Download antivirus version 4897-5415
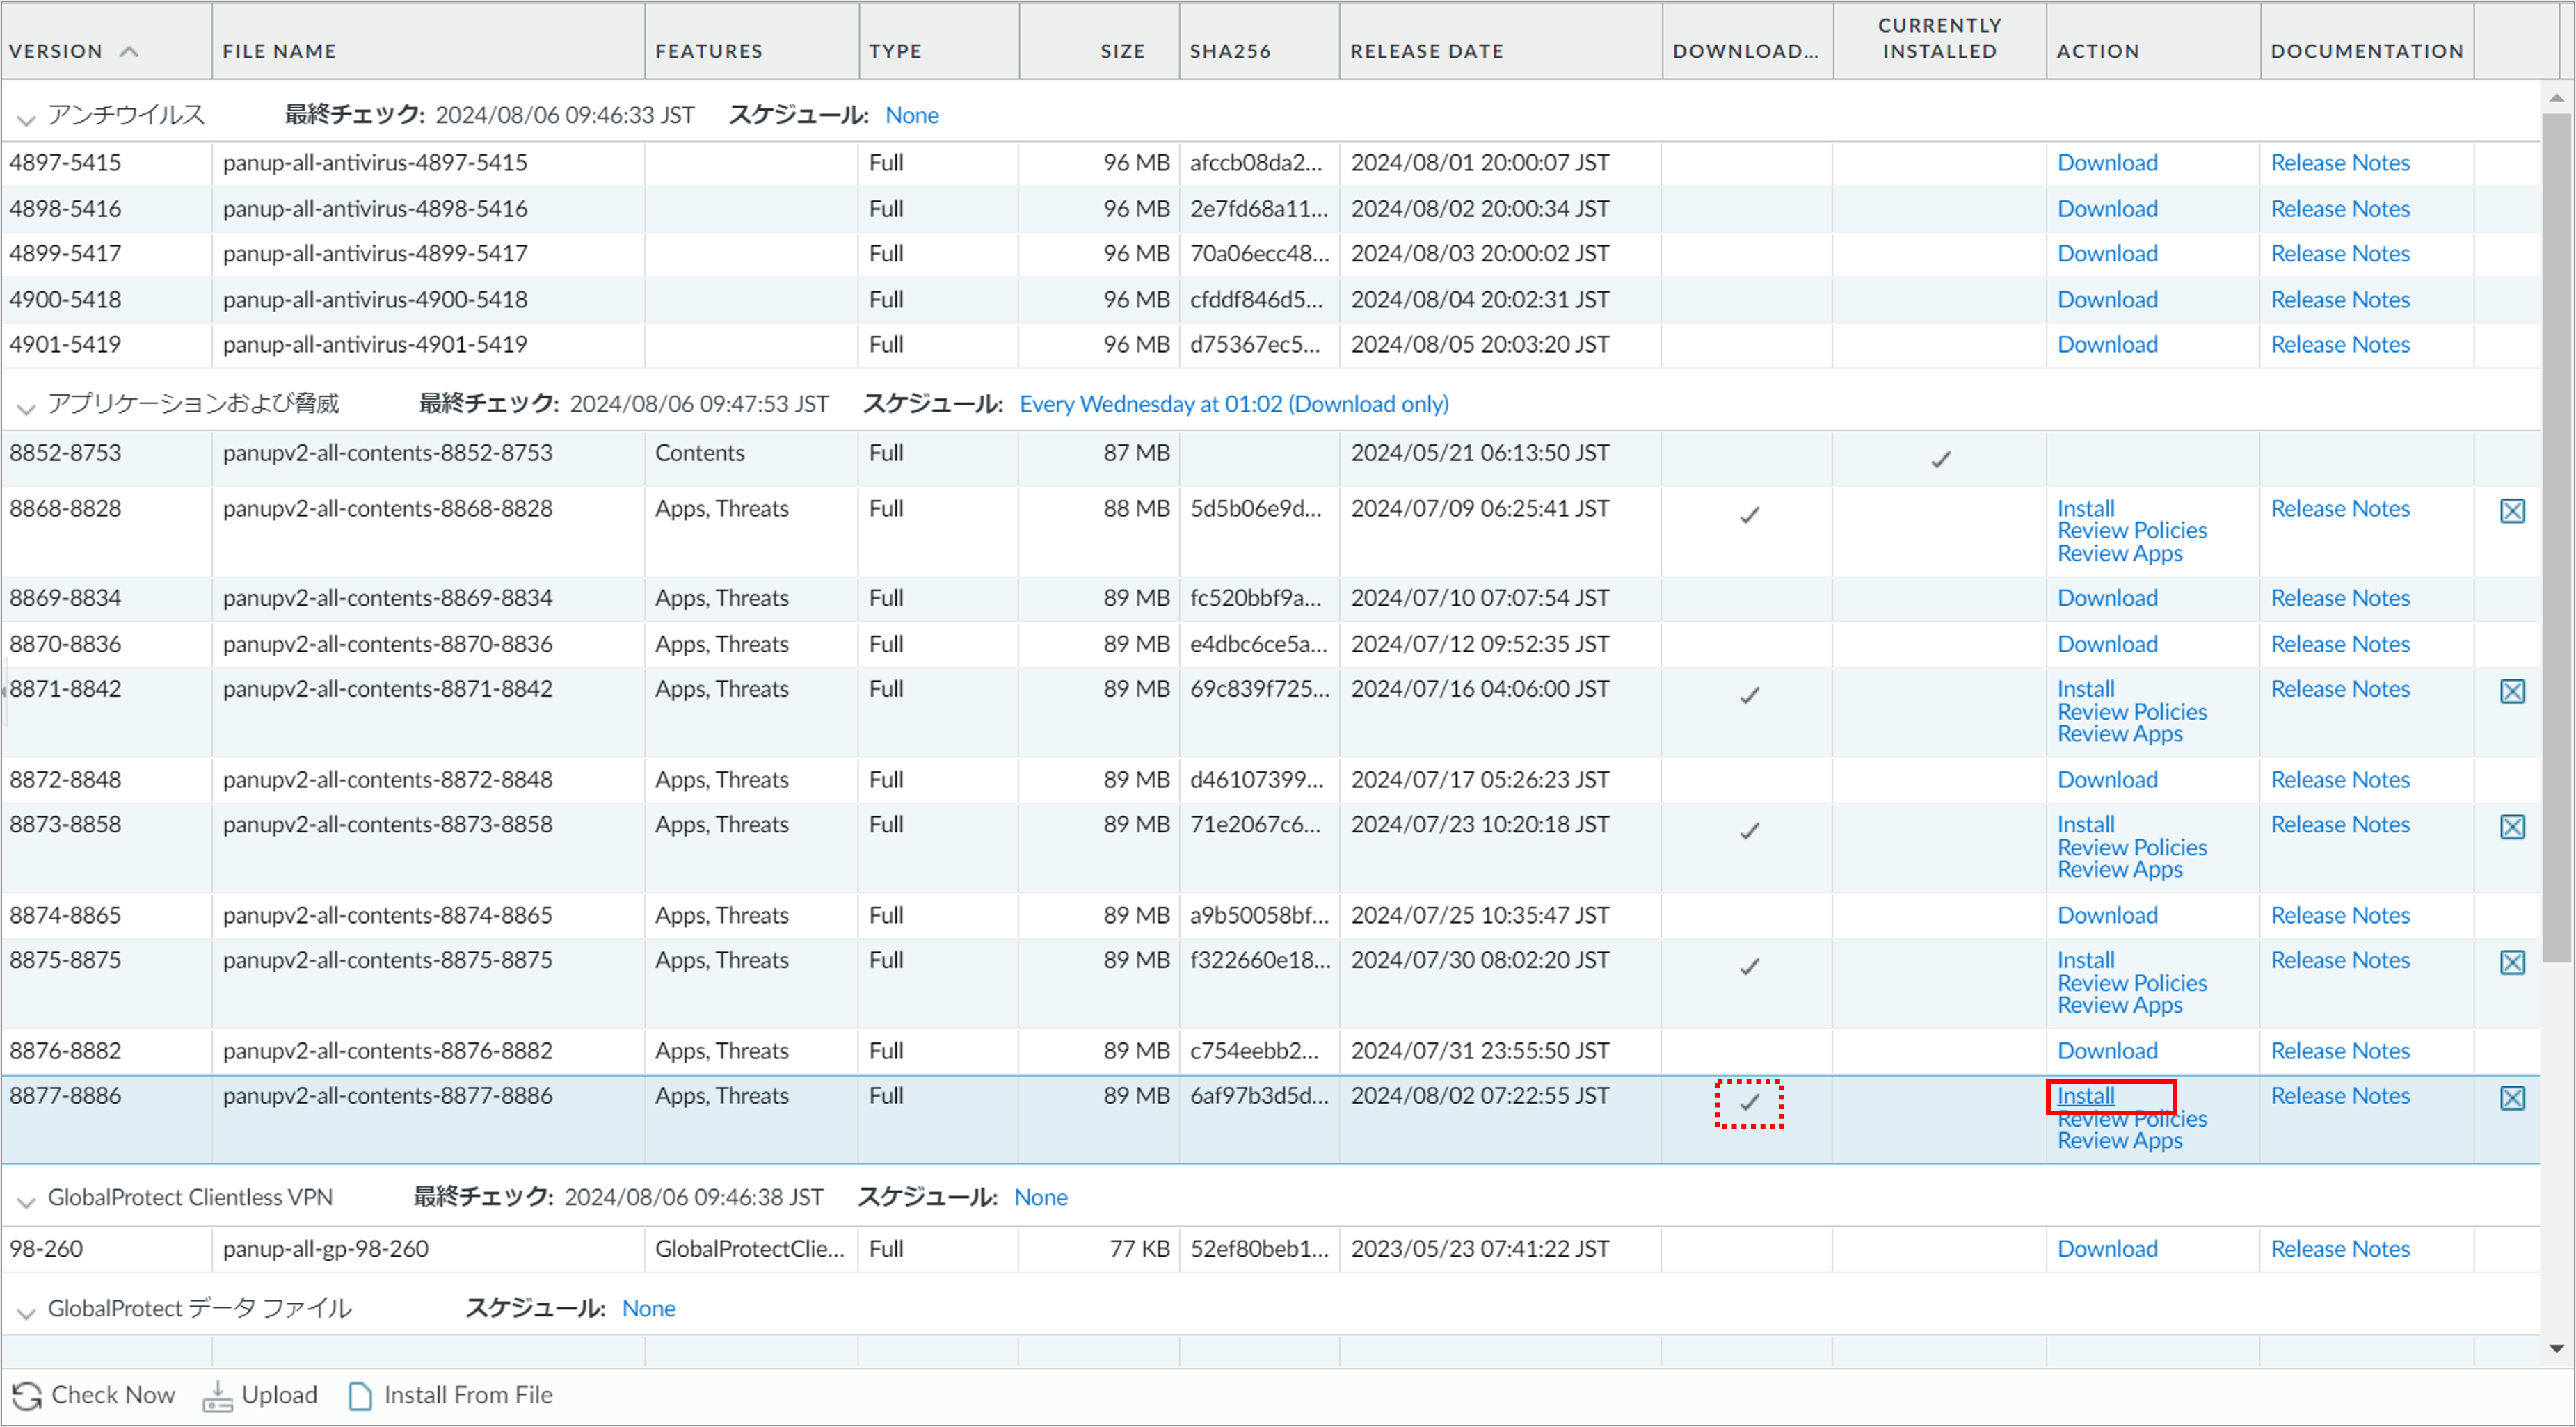Screen dimensions: 2576x1427 2107,162
